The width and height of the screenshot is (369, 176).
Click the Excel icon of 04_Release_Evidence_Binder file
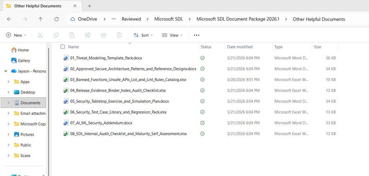(66, 90)
